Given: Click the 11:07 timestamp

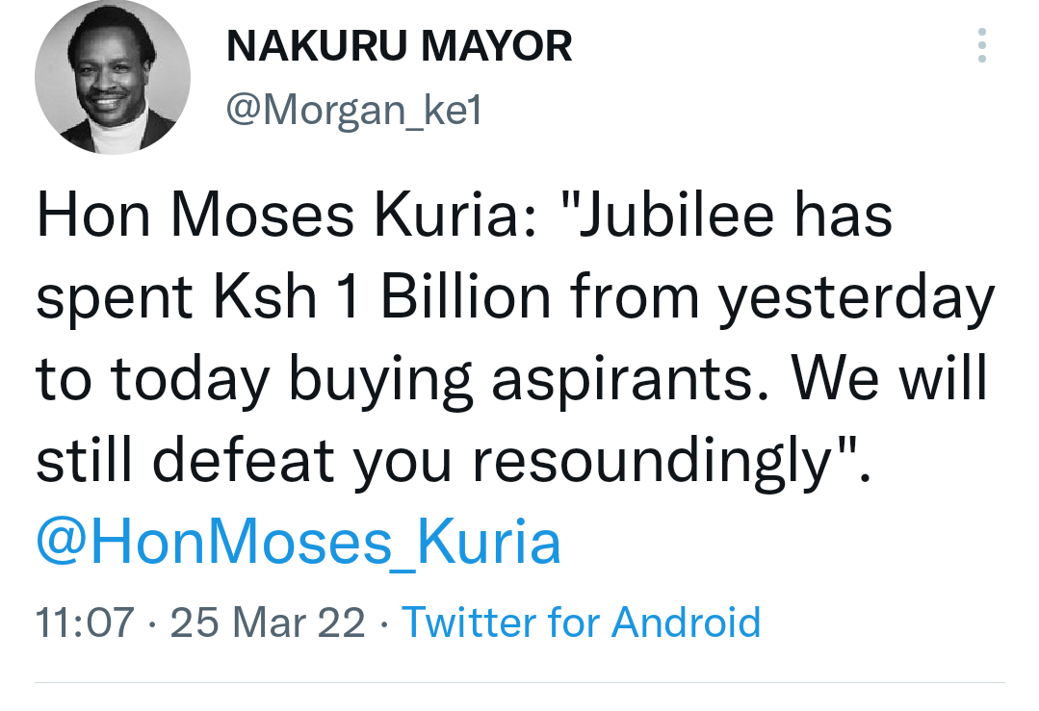Looking at the screenshot, I should click(85, 622).
